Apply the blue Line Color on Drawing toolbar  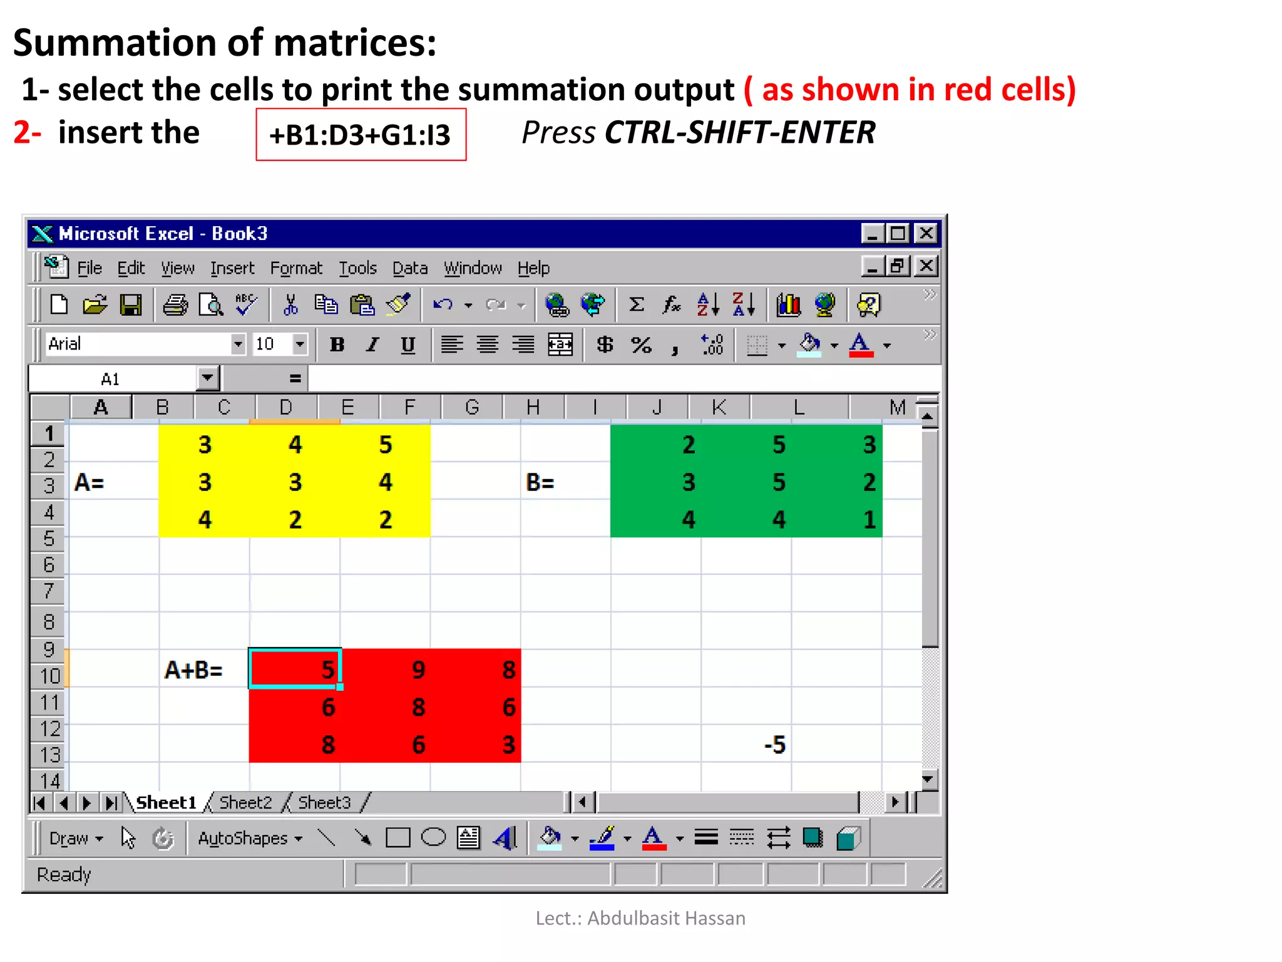pos(602,838)
